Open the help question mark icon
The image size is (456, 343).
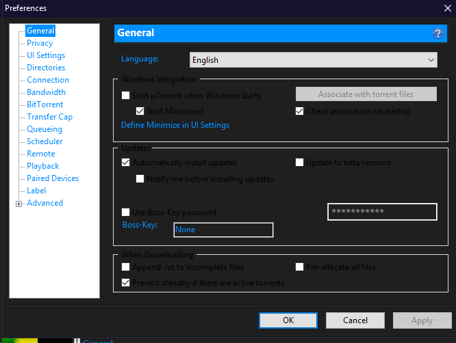[438, 33]
